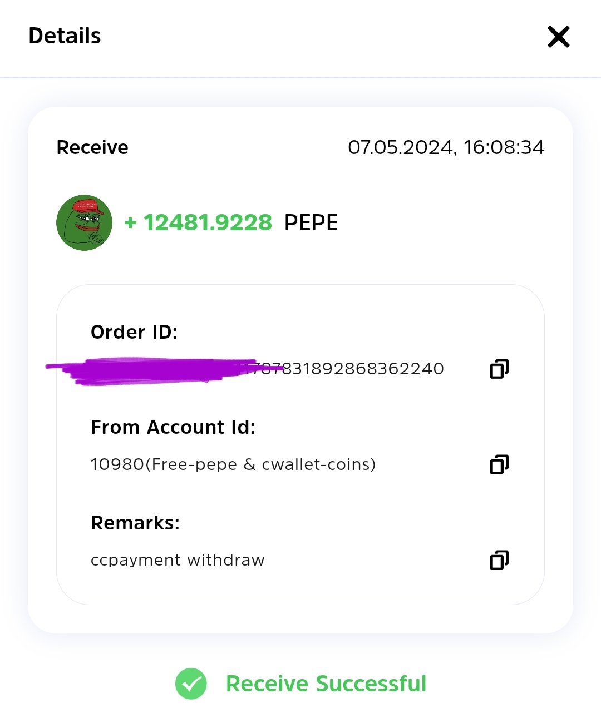This screenshot has width=601, height=723.
Task: Tap the PEPE currency label
Action: (311, 222)
